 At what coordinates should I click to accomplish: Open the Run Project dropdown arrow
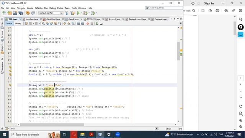(x=82, y=13)
